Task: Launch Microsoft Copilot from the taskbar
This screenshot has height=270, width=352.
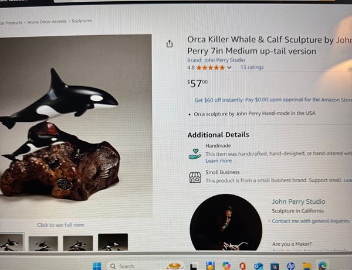Action: (x=226, y=266)
